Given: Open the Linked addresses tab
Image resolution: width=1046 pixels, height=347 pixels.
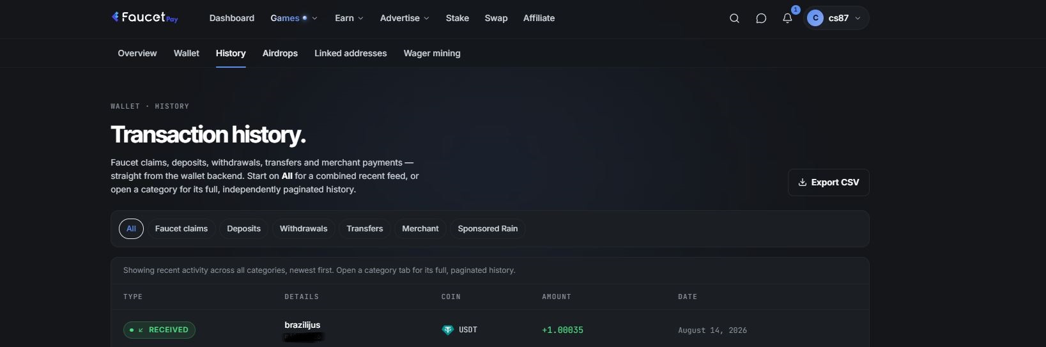Looking at the screenshot, I should pos(350,53).
